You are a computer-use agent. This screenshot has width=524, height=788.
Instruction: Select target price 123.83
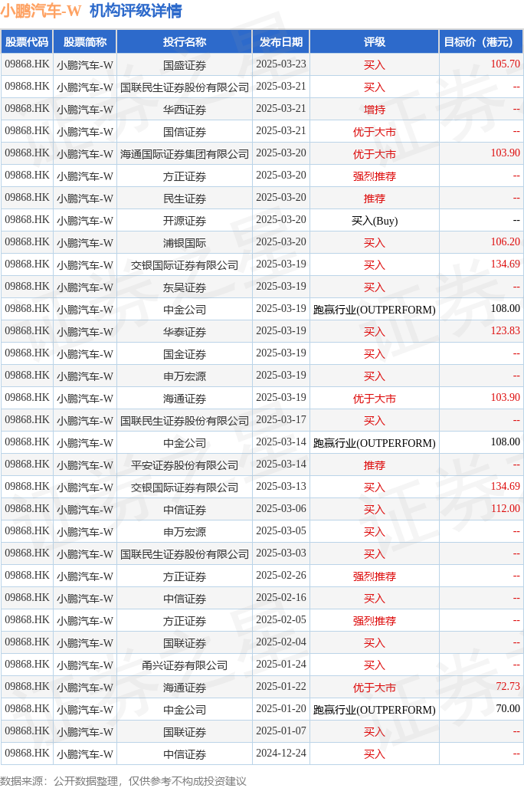click(x=505, y=330)
